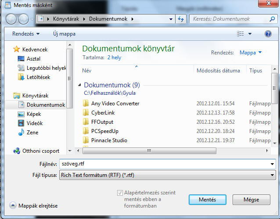This screenshot has width=280, height=219.
Task: Click the Forward navigation arrow button
Action: [x=23, y=19]
